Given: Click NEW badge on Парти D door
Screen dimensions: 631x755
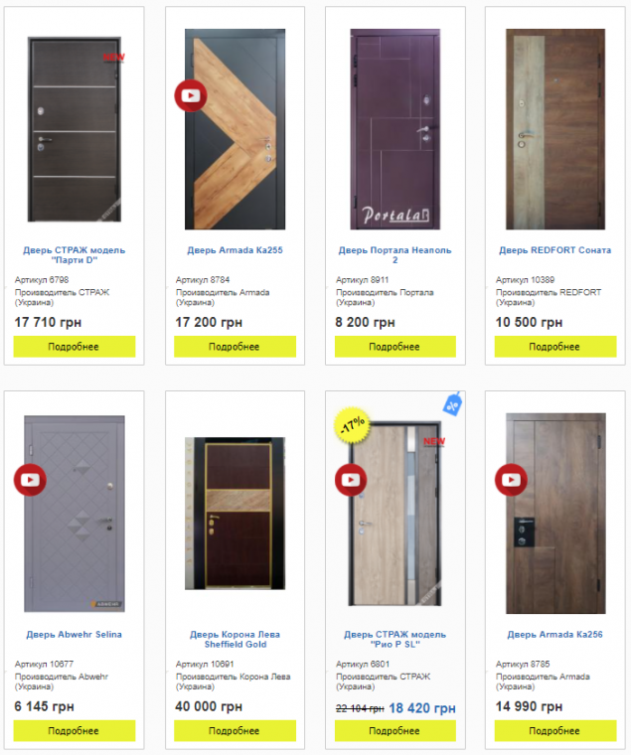Looking at the screenshot, I should pos(114,57).
